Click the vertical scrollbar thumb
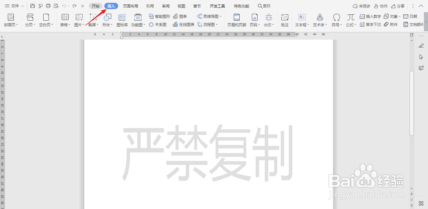The height and width of the screenshot is (209, 428). point(412,103)
